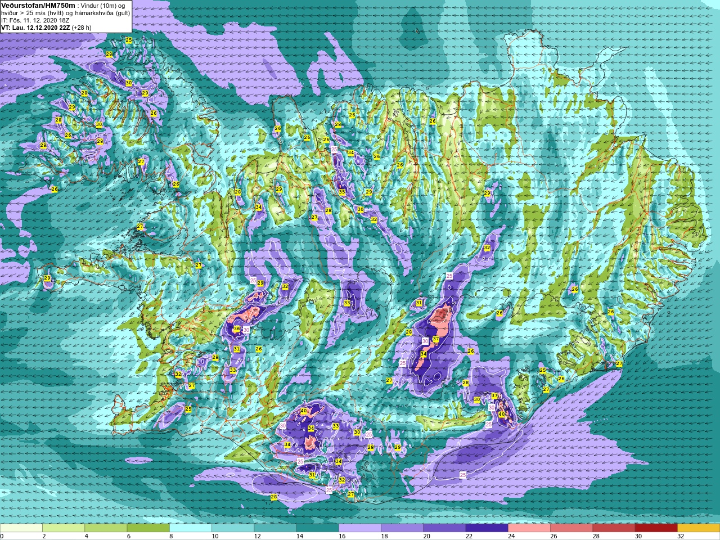
Task: Pick the 10–12 m/s turquoise legend swatch
Action: 233,528
